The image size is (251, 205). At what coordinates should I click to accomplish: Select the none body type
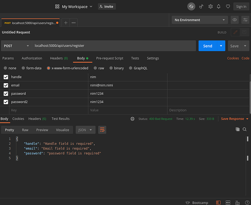click(5, 68)
